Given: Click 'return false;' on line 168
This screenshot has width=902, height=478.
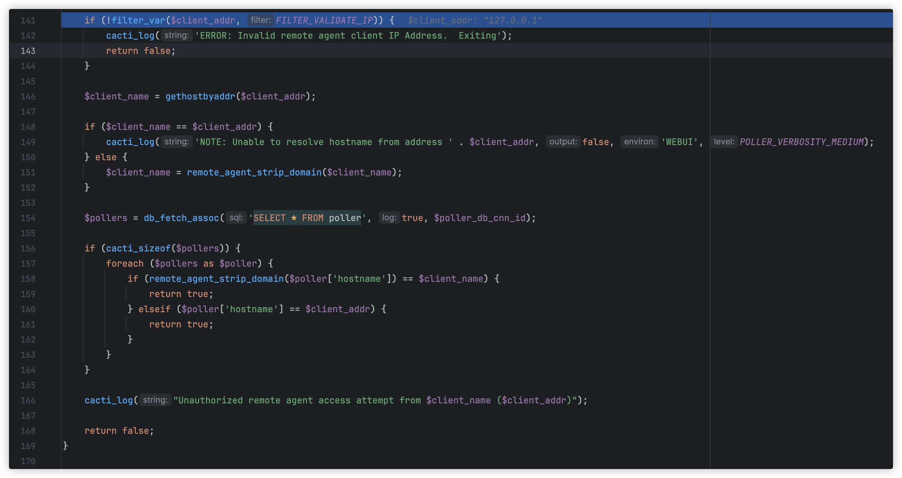Looking at the screenshot, I should point(119,431).
